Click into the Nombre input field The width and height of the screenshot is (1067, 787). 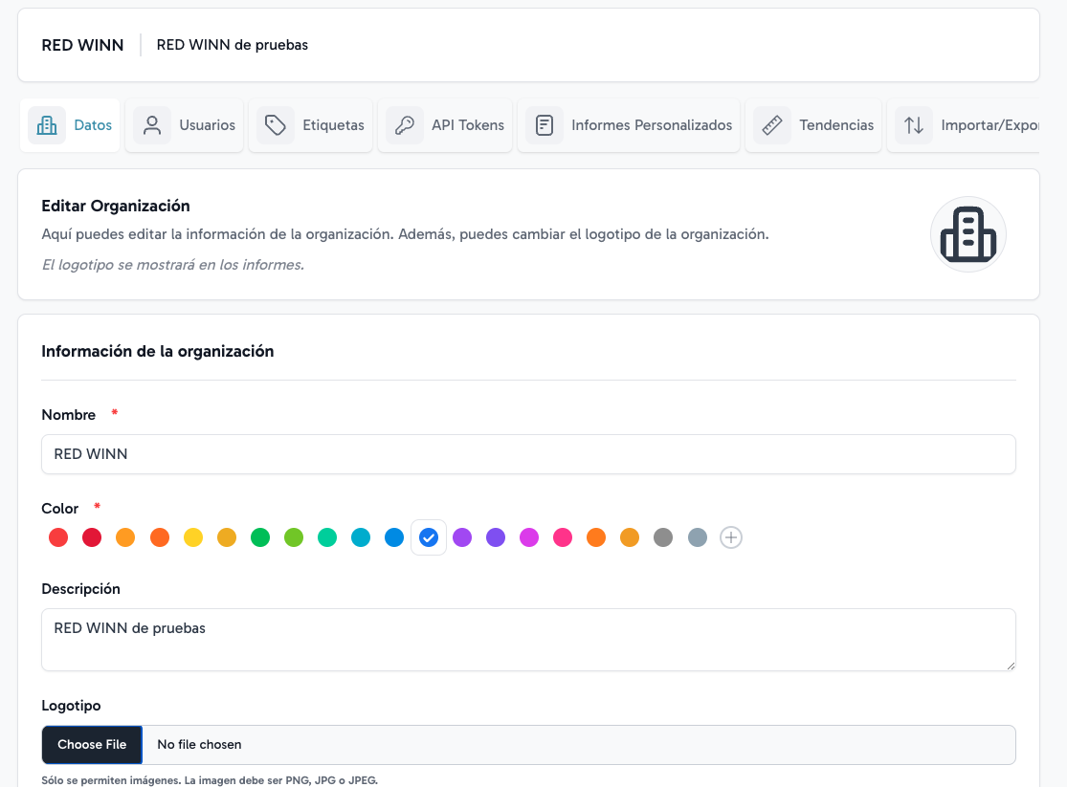click(528, 454)
